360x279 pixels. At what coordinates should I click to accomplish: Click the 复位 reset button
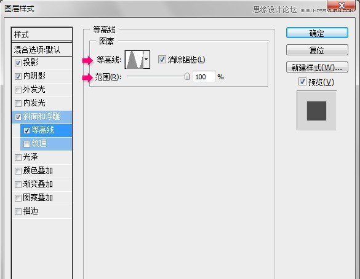317,50
